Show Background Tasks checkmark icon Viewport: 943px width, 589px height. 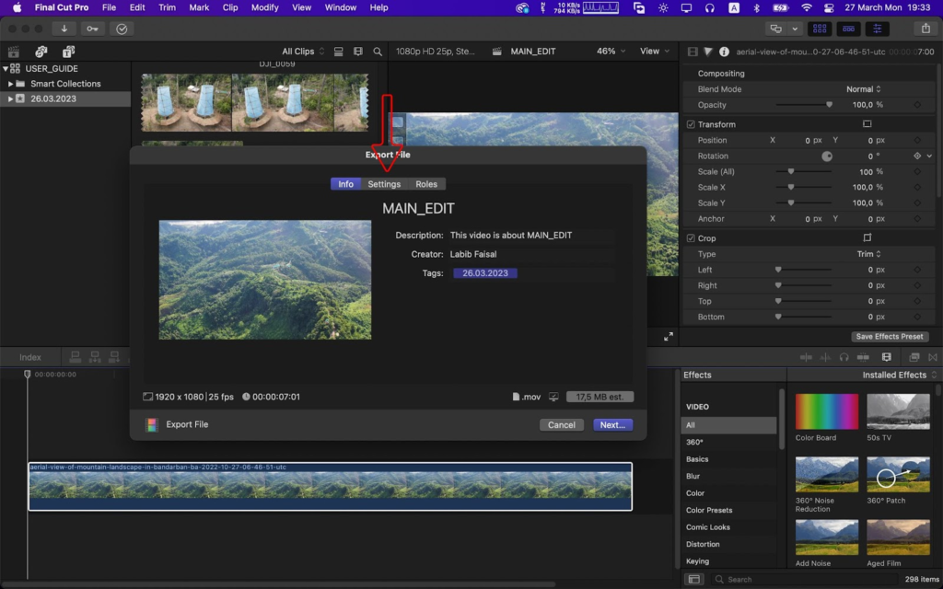122,29
